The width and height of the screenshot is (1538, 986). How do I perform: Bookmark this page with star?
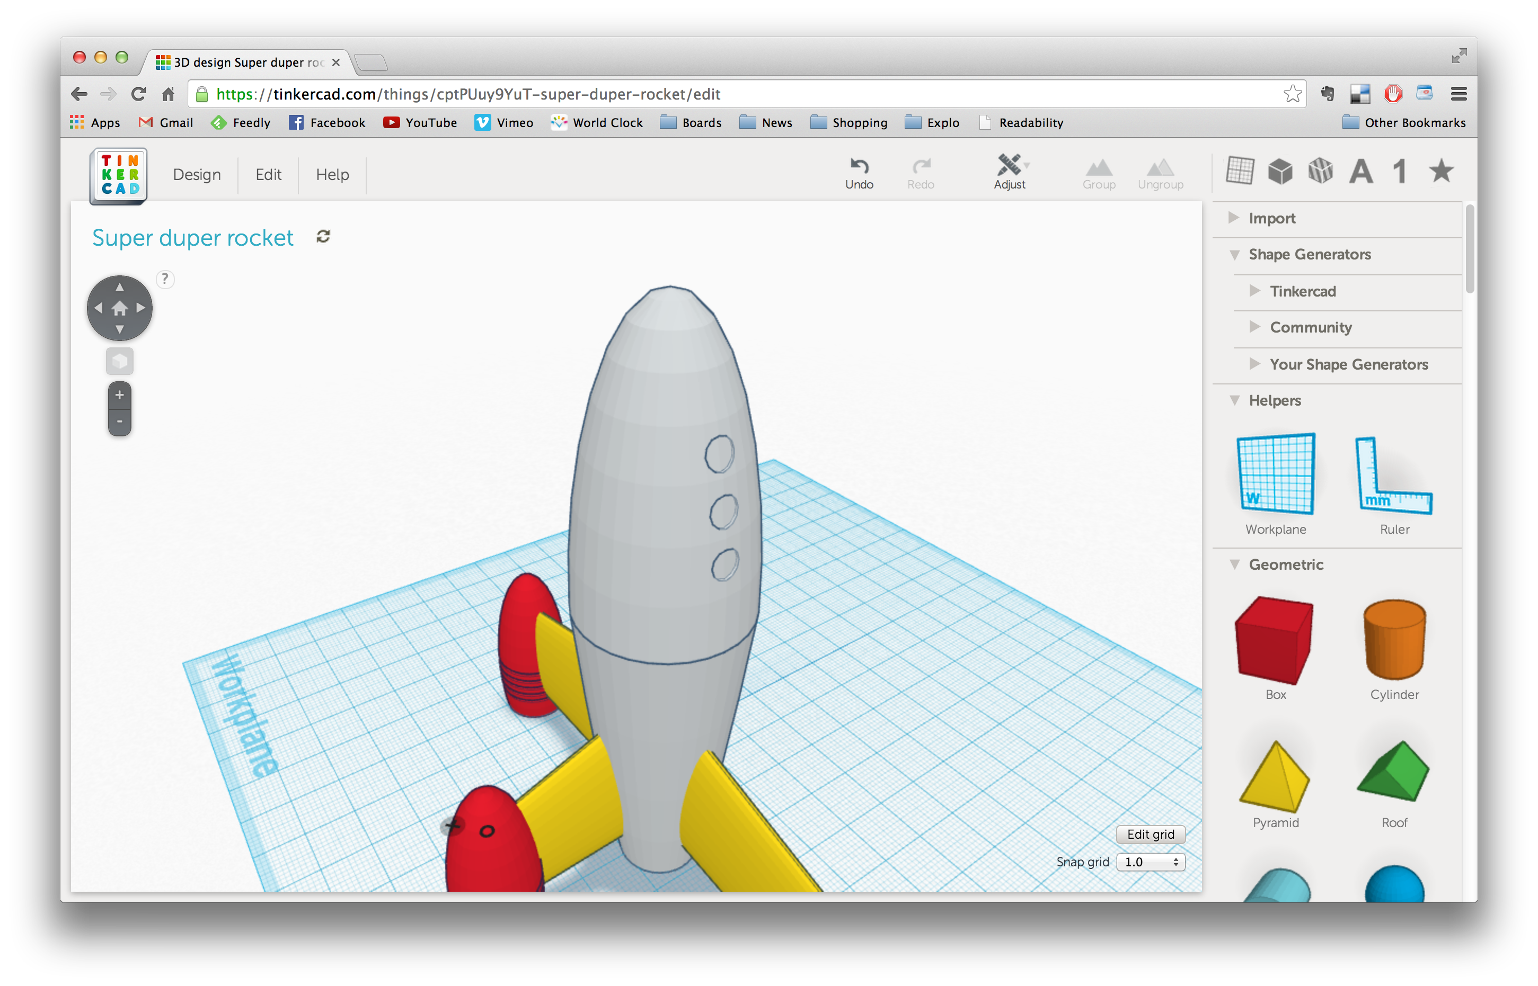[1292, 94]
